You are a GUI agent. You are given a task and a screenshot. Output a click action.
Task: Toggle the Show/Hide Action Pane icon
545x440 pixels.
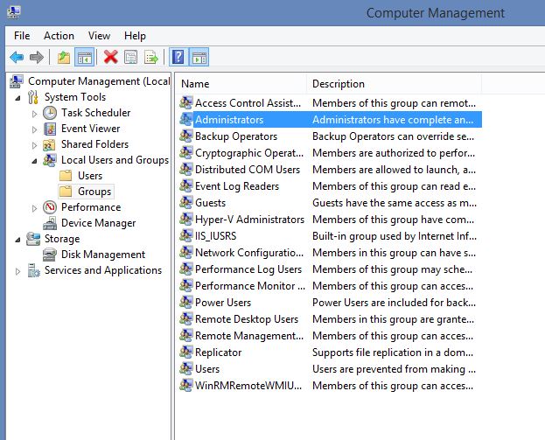point(199,57)
